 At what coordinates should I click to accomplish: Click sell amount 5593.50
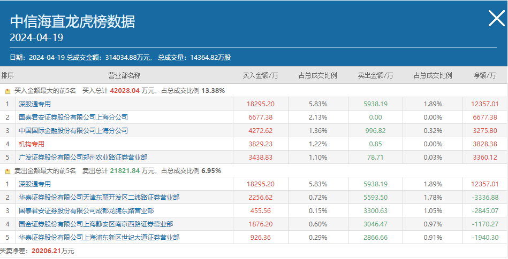click(x=375, y=197)
